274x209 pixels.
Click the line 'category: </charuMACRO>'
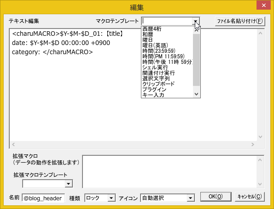click(52, 52)
